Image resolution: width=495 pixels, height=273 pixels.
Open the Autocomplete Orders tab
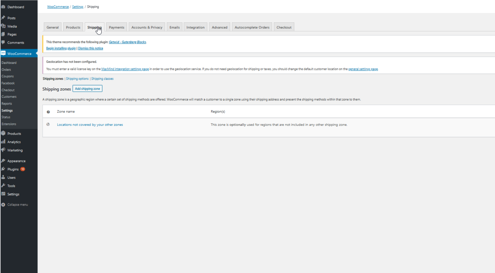[x=252, y=27]
